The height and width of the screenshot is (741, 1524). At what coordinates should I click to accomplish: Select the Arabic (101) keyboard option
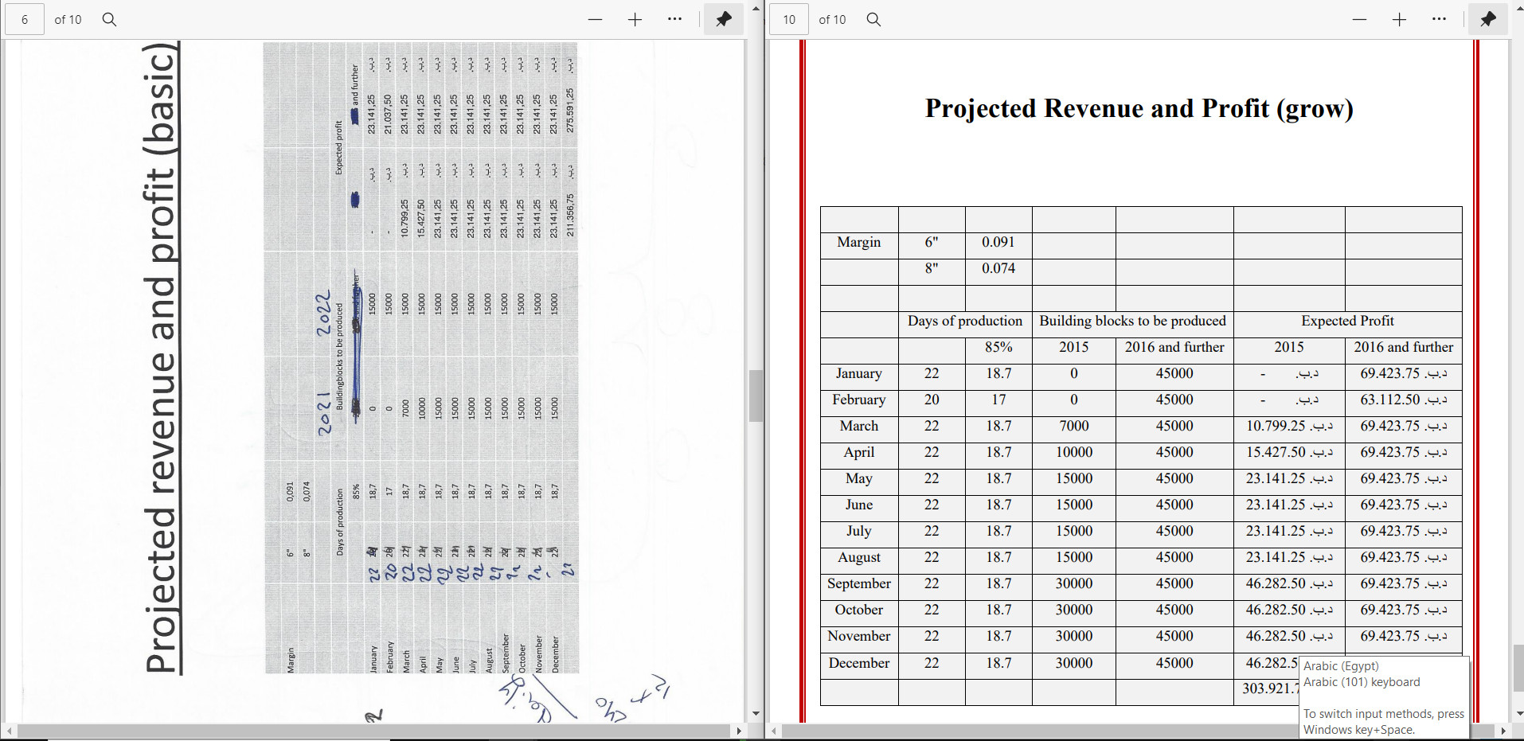pyautogui.click(x=1362, y=681)
